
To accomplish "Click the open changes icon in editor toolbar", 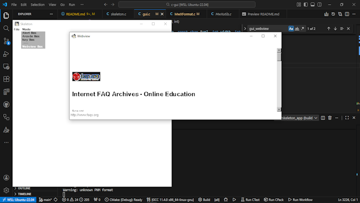I will tap(326, 14).
